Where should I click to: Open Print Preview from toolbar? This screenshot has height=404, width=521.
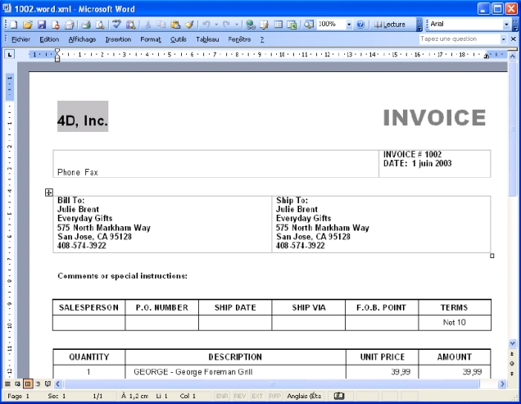98,25
